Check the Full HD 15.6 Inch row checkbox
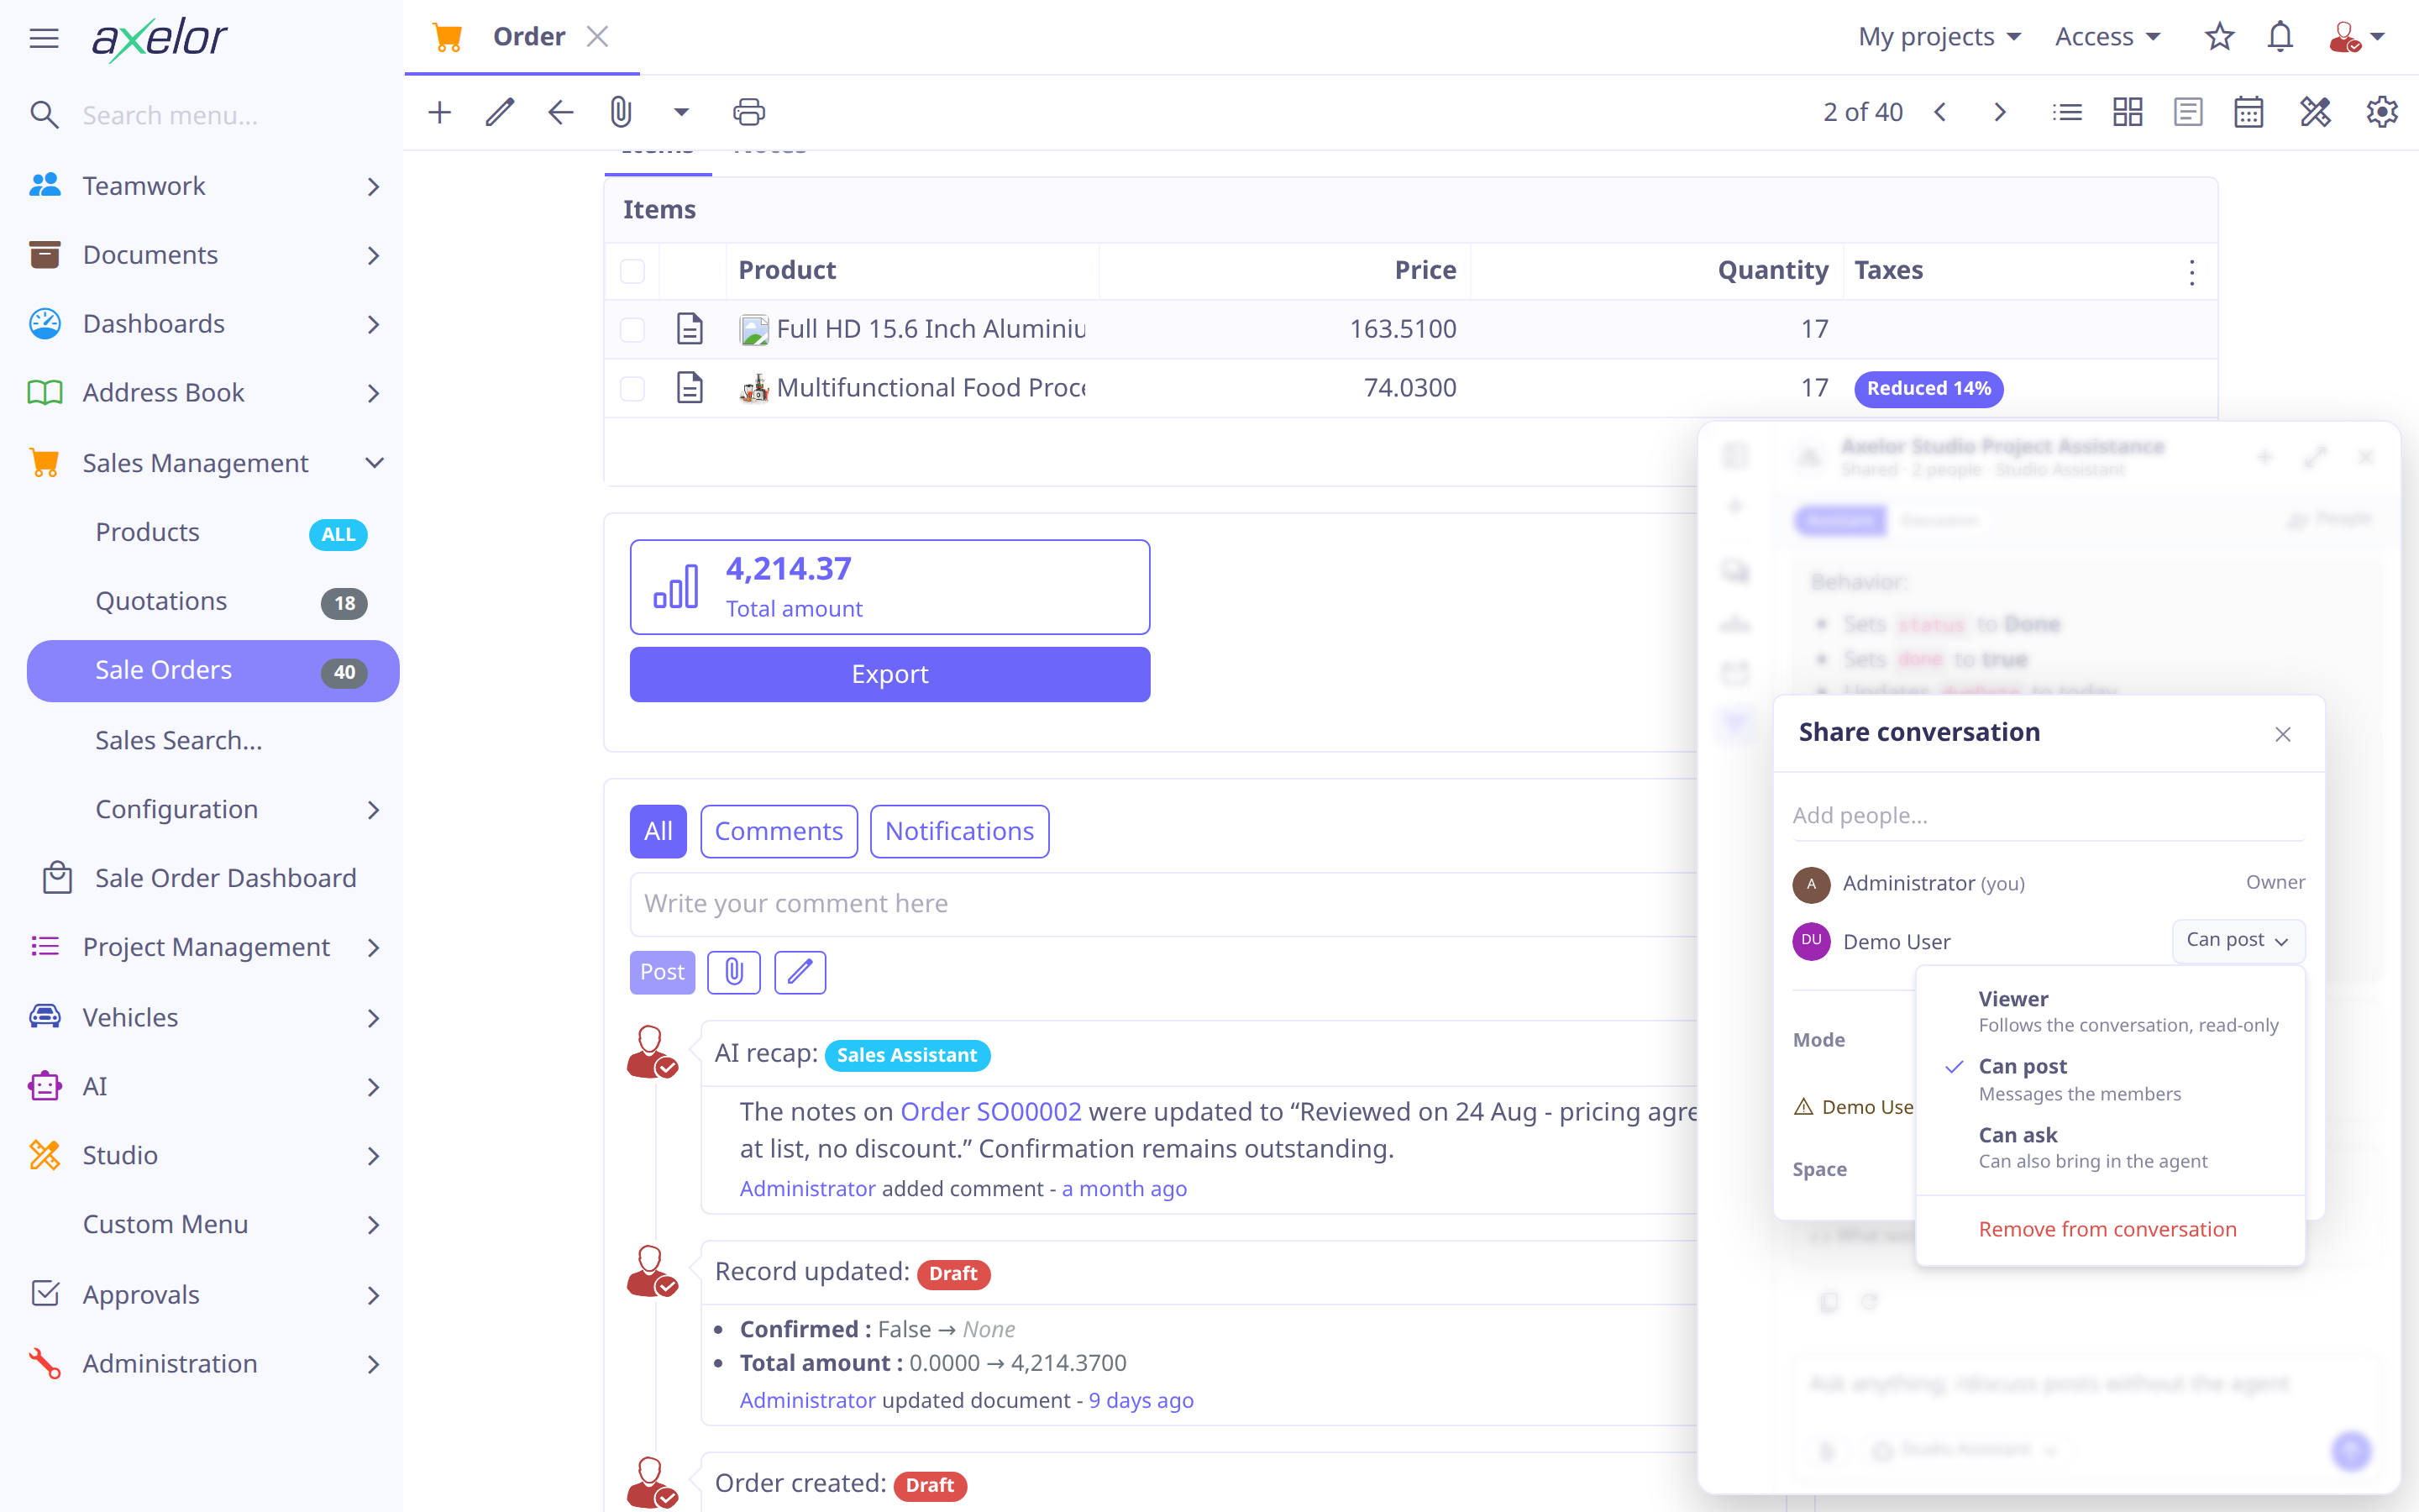The width and height of the screenshot is (2419, 1512). pos(632,329)
